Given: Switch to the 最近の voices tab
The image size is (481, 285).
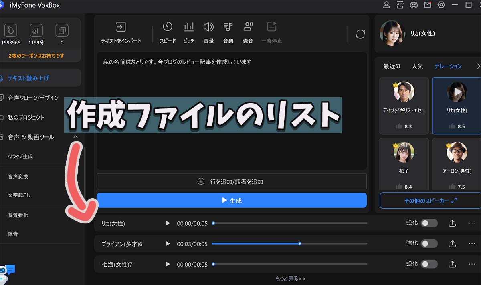Looking at the screenshot, I should click(392, 66).
